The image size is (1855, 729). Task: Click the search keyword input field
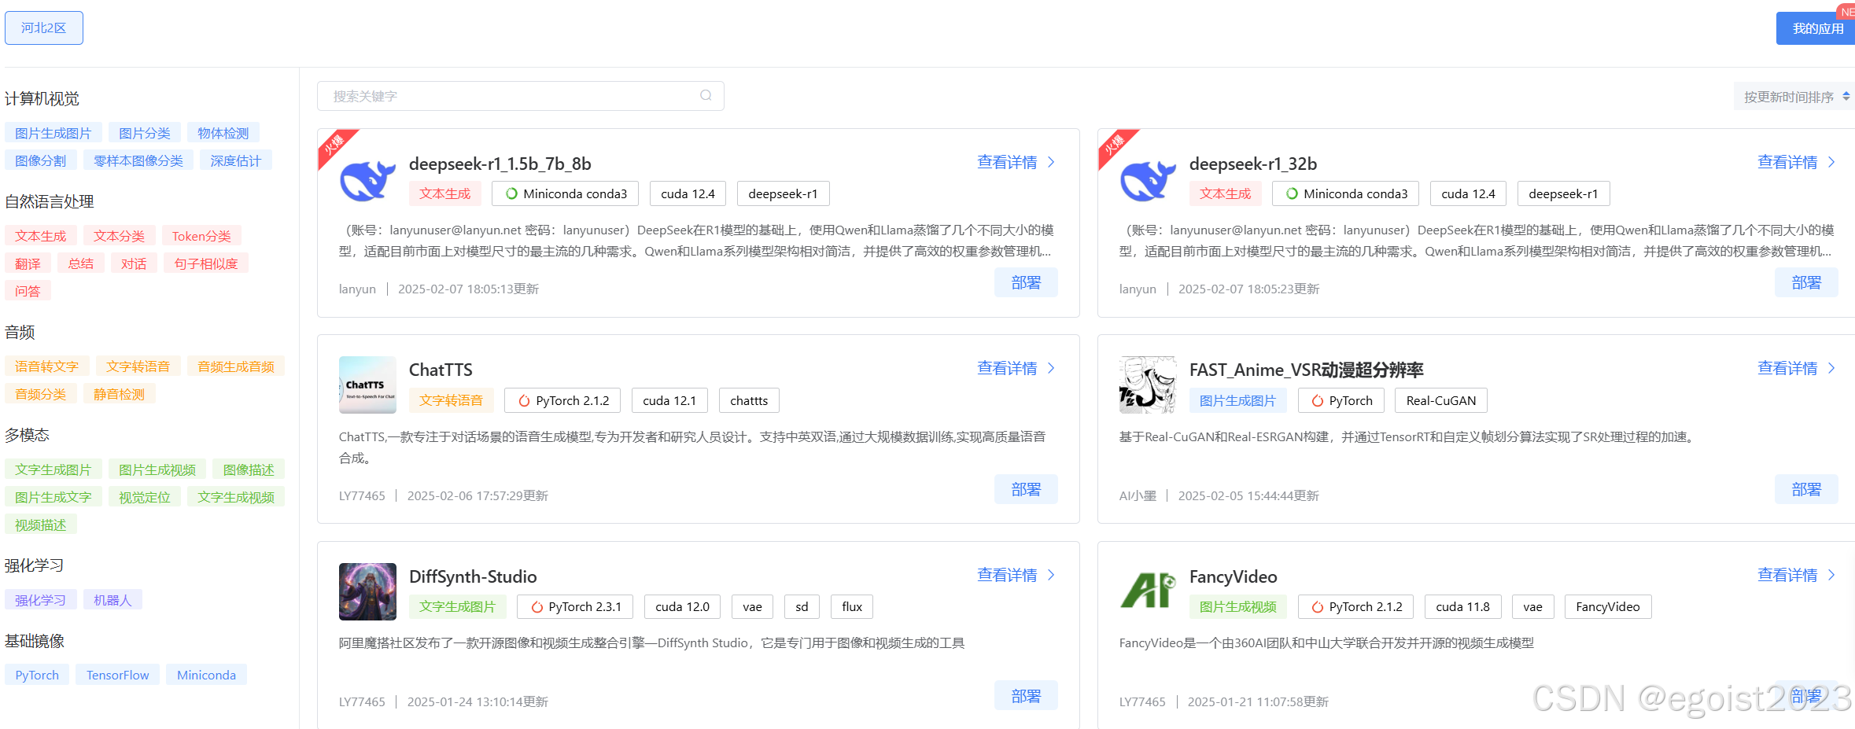(488, 95)
